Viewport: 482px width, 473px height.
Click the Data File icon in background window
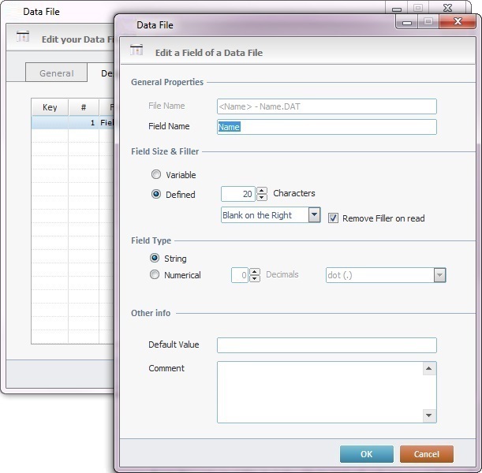23,36
